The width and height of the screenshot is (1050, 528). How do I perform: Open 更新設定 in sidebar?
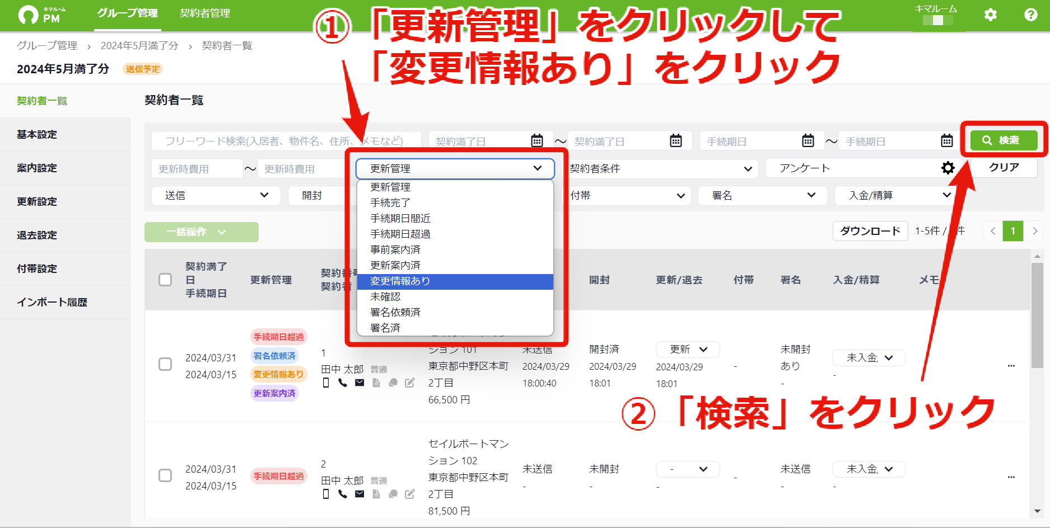(x=66, y=202)
